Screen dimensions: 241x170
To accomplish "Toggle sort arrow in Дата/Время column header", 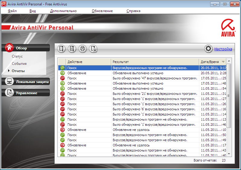I will (223, 62).
